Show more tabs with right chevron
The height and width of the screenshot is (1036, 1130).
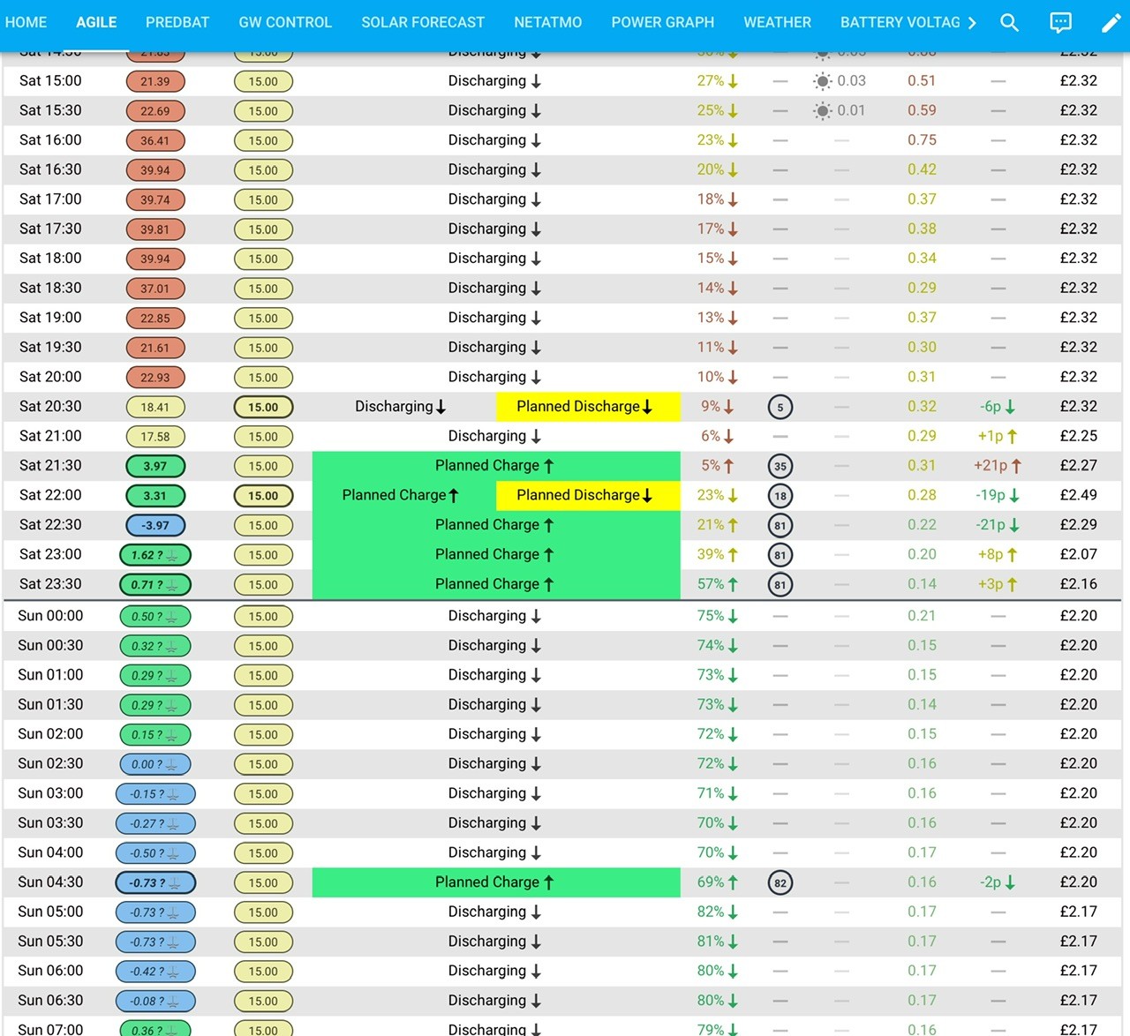972,22
